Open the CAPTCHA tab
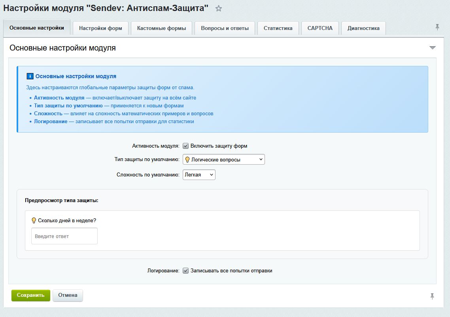The image size is (450, 317). [320, 28]
